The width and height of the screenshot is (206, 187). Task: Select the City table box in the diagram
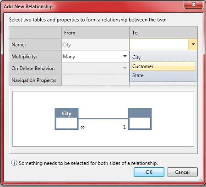point(66,119)
